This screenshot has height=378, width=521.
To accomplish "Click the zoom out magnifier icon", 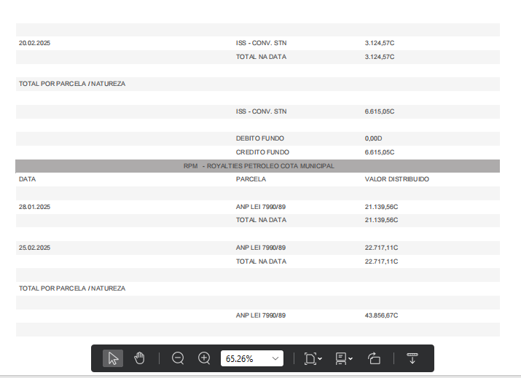I will [x=178, y=358].
